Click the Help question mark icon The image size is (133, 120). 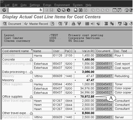[x=127, y=10]
